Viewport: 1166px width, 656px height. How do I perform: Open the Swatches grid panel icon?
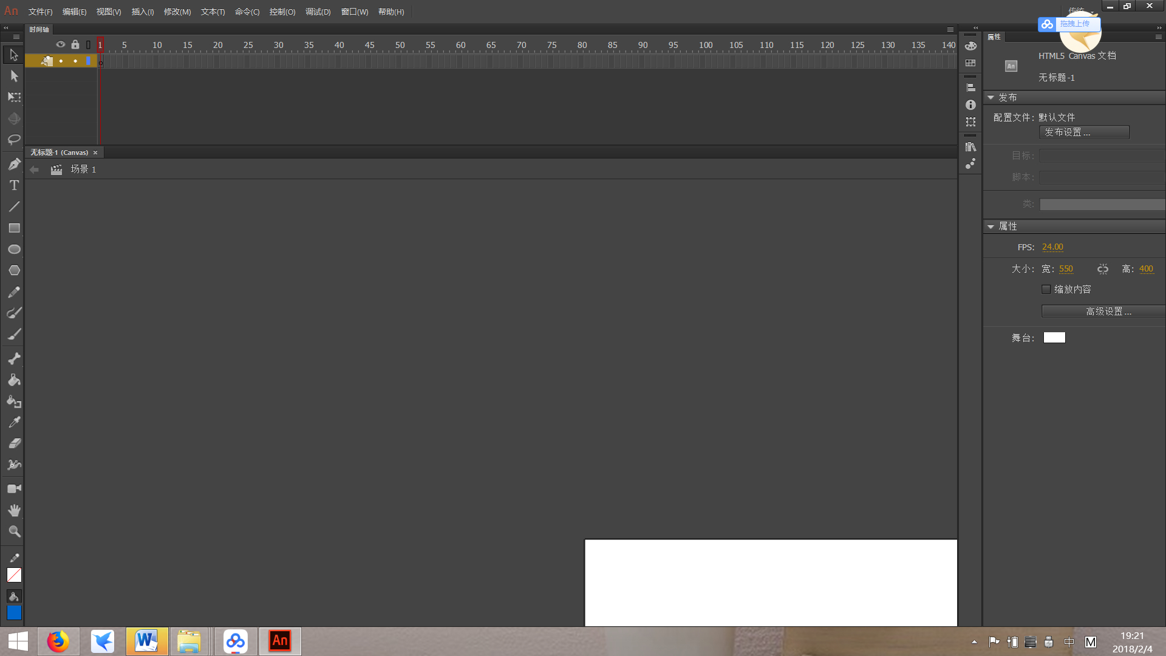pyautogui.click(x=970, y=63)
